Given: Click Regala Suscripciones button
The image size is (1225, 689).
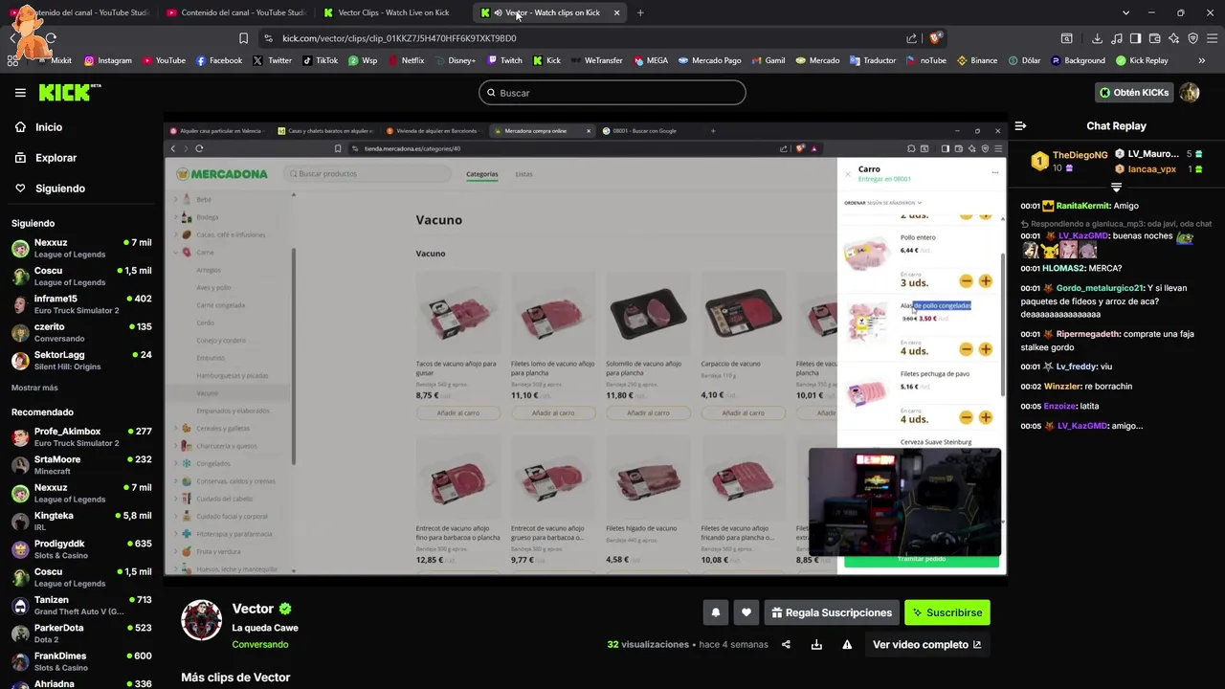Looking at the screenshot, I should (832, 612).
